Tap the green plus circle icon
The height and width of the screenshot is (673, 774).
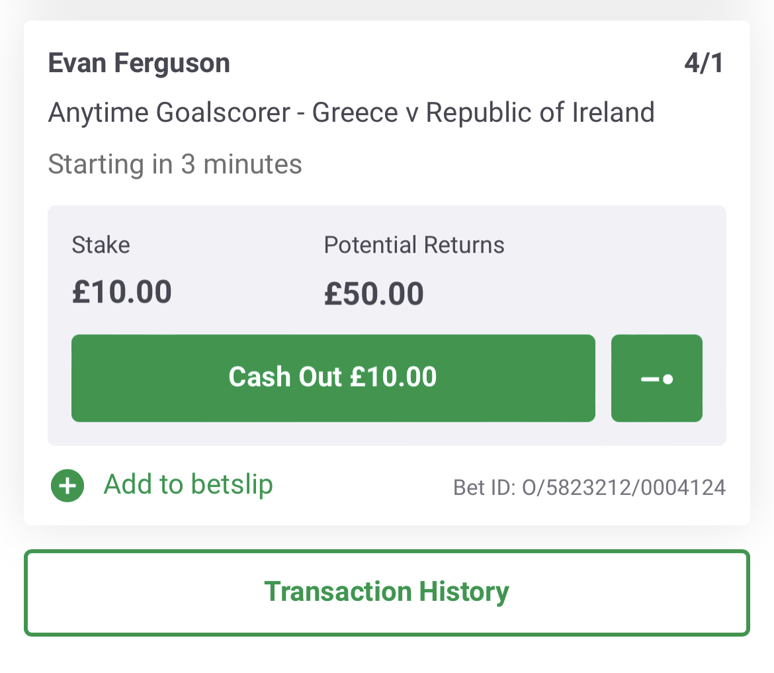coord(67,485)
